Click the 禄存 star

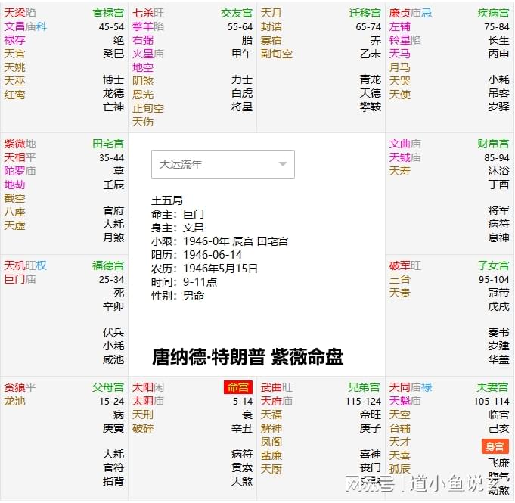[x=14, y=40]
